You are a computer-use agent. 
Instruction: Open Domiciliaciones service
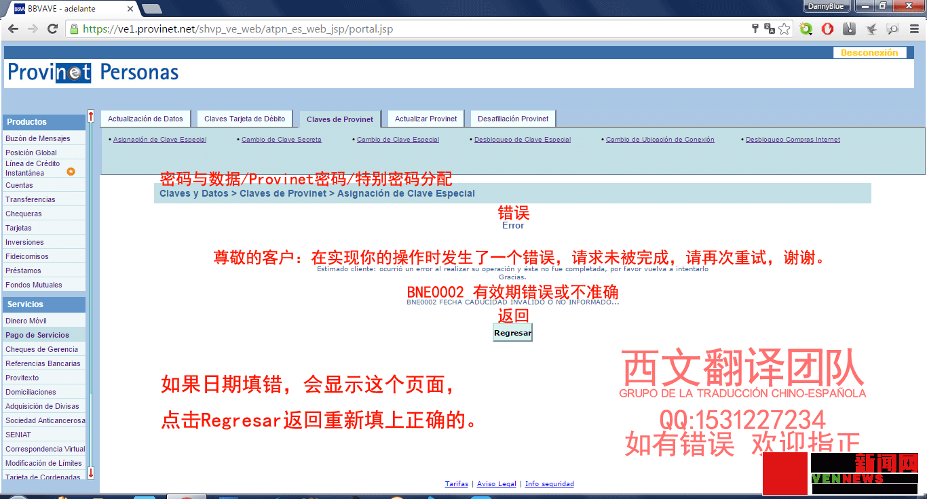pyautogui.click(x=44, y=392)
